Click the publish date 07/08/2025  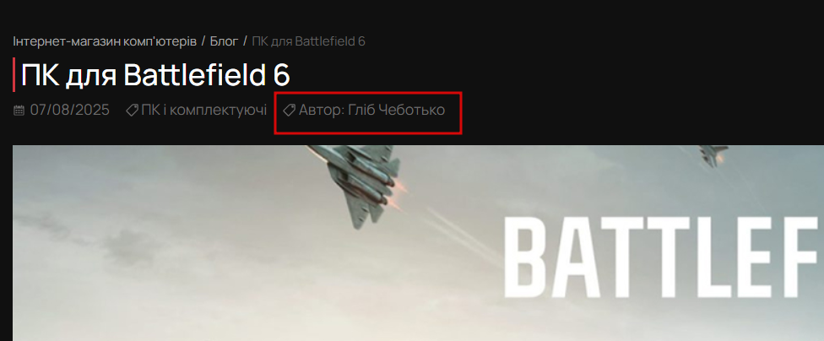click(x=70, y=111)
